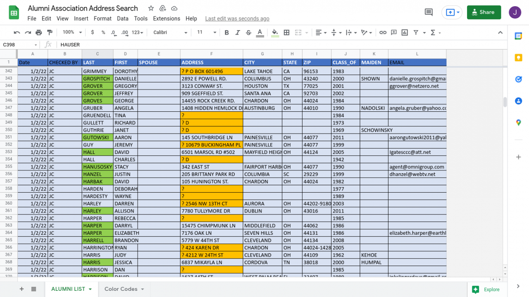Open the Insert menu
Viewport: 529px width, 297px height.
(81, 19)
